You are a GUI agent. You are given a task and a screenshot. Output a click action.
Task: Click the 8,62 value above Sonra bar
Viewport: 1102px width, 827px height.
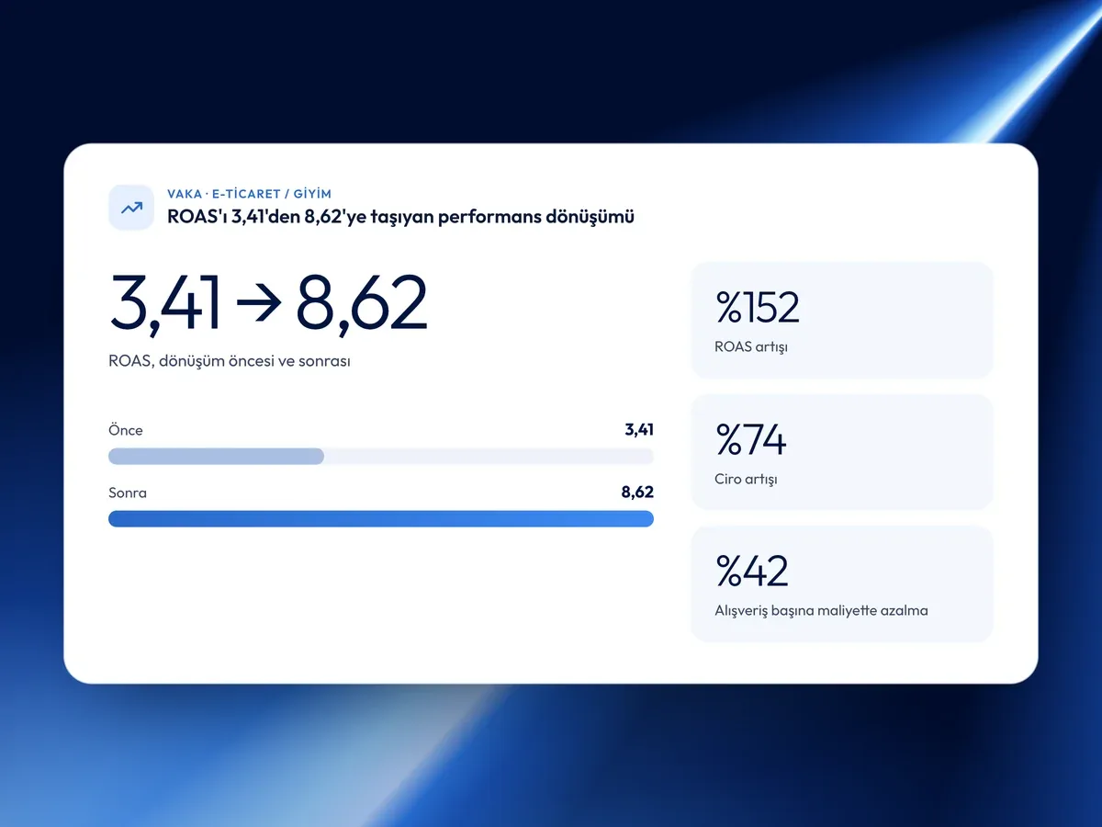pyautogui.click(x=637, y=493)
